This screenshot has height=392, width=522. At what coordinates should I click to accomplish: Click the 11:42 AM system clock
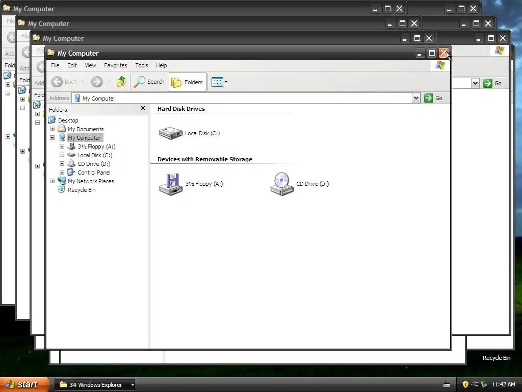point(503,384)
